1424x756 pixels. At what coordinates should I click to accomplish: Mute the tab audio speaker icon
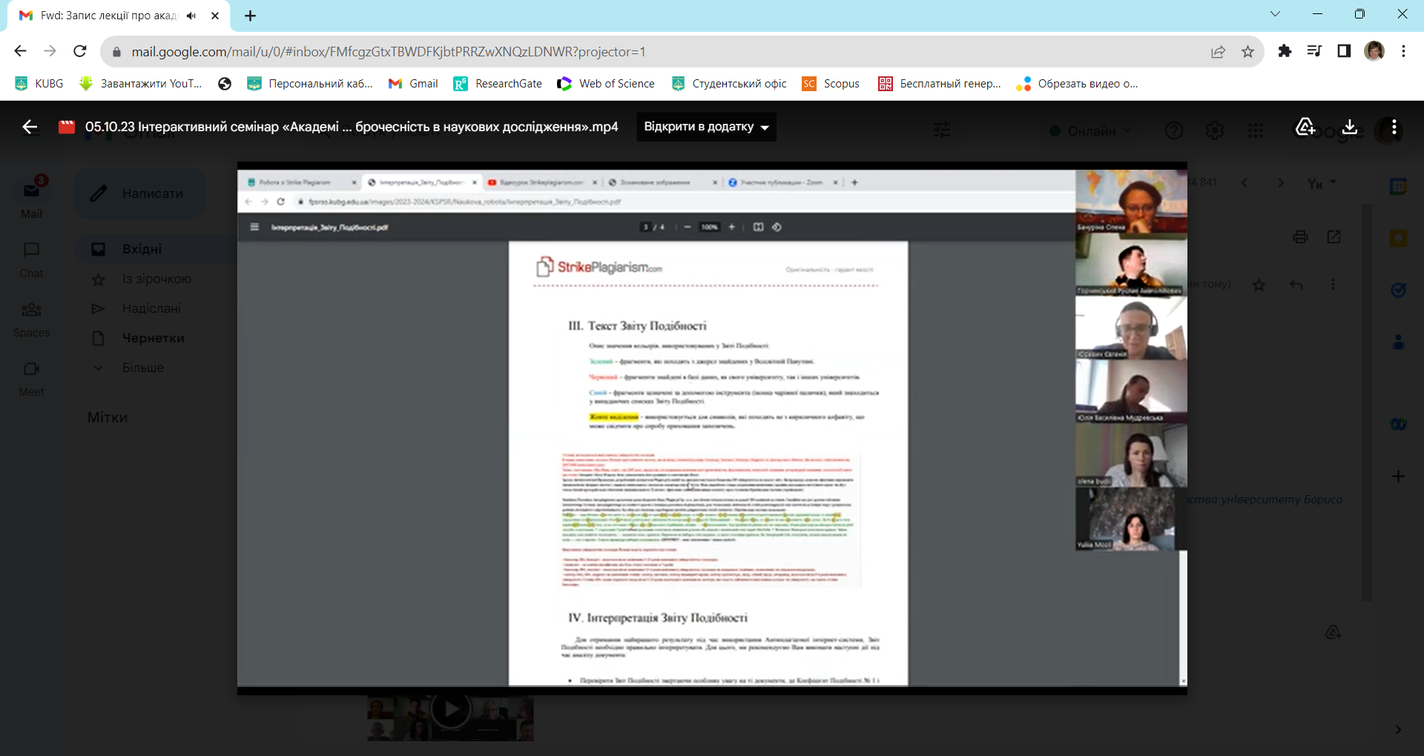click(x=191, y=16)
